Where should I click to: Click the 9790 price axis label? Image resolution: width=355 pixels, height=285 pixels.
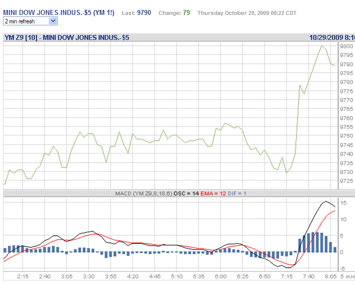pos(346,64)
